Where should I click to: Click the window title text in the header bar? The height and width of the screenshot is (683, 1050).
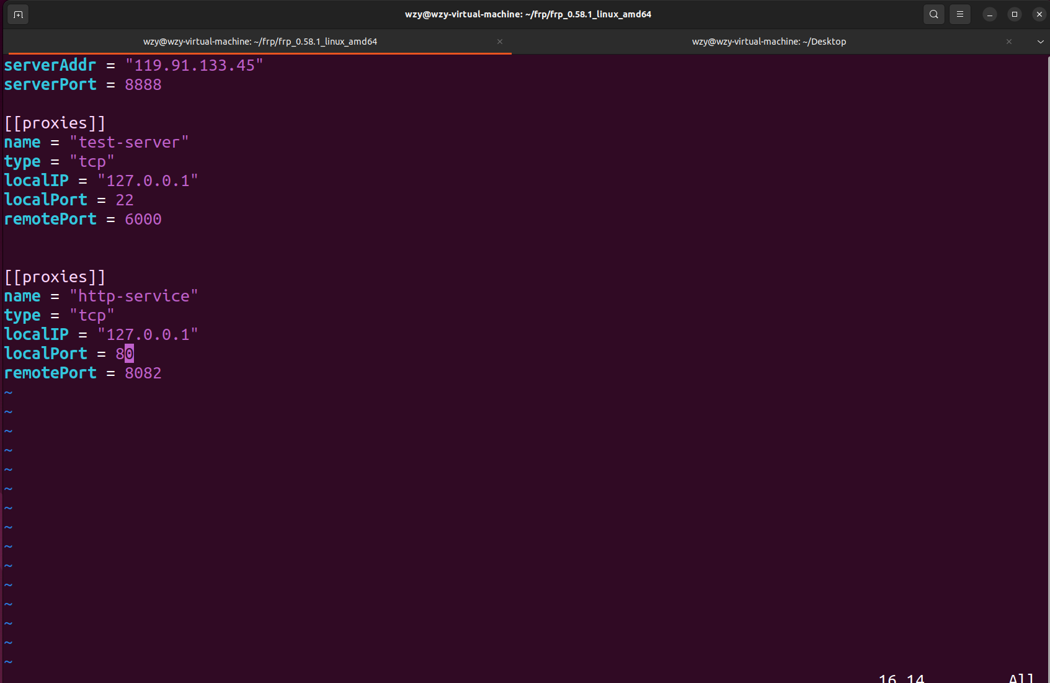pos(528,14)
